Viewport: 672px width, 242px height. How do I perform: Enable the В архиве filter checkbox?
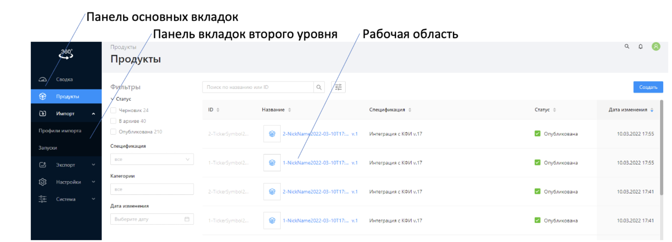pyautogui.click(x=113, y=121)
